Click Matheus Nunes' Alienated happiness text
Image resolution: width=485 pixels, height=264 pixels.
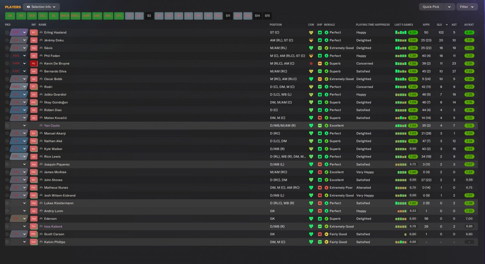[363, 188]
